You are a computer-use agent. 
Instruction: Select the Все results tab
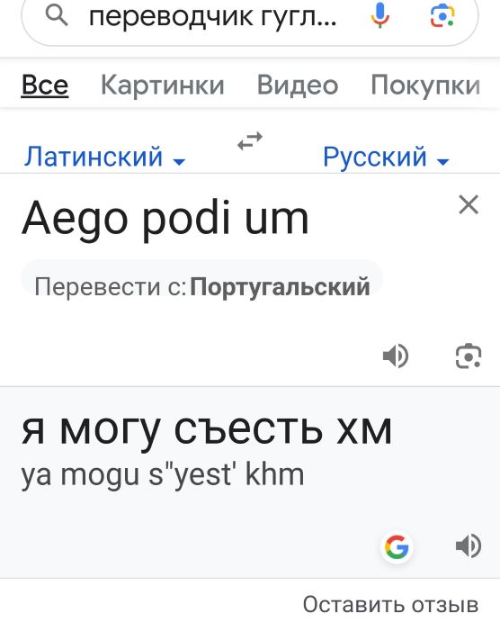tap(45, 85)
